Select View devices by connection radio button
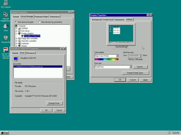Screen dimensions: 181x135 39,22
